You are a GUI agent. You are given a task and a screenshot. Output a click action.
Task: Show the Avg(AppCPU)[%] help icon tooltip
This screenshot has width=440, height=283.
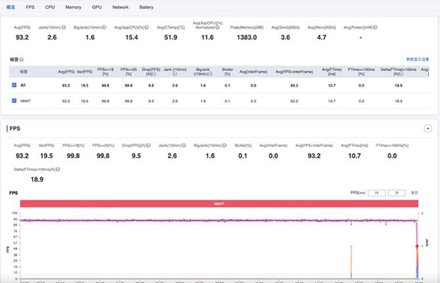147,27
